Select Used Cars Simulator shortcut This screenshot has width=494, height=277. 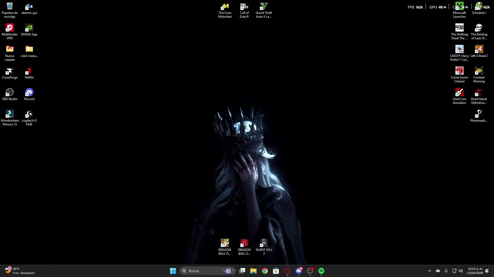coord(459,97)
